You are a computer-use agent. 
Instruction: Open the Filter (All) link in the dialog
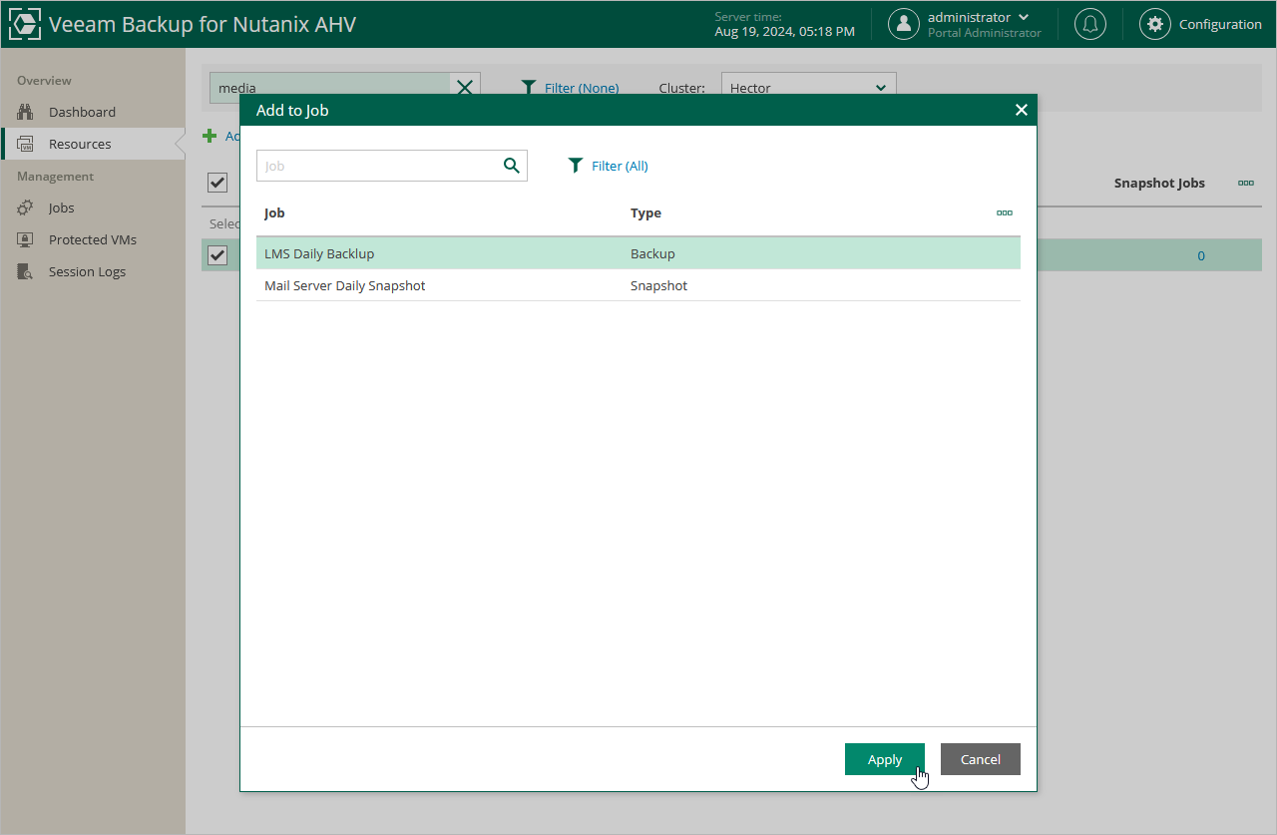pyautogui.click(x=620, y=166)
